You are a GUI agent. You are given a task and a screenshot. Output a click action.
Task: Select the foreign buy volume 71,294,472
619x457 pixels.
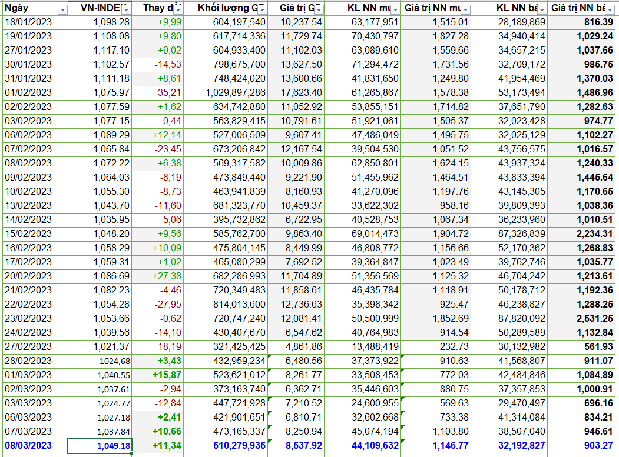tap(362, 64)
